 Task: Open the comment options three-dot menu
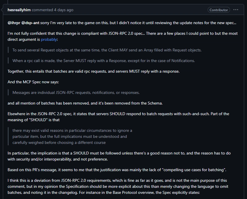coord(236,10)
